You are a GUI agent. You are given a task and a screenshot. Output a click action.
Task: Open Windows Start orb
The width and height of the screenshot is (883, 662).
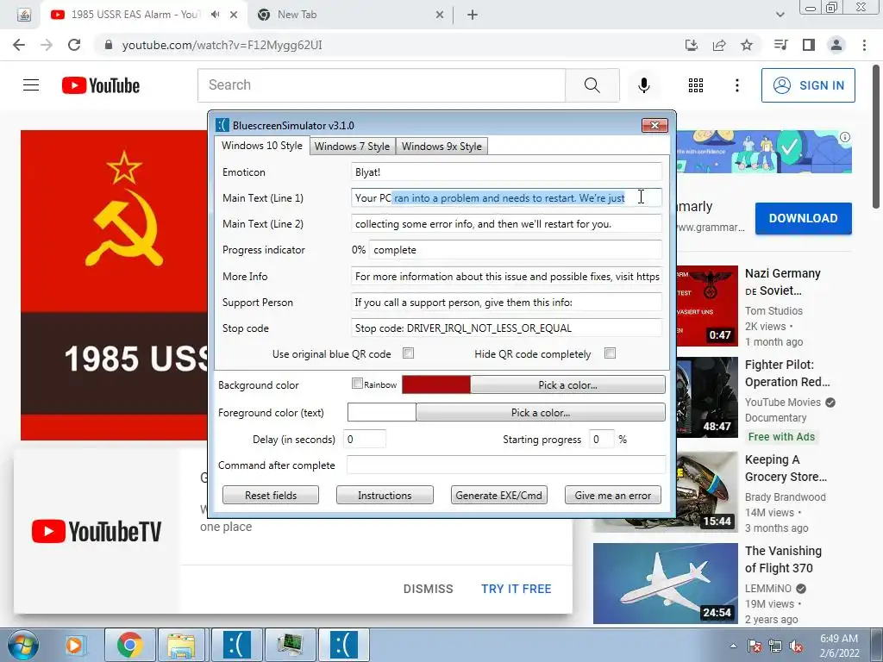coord(22,645)
